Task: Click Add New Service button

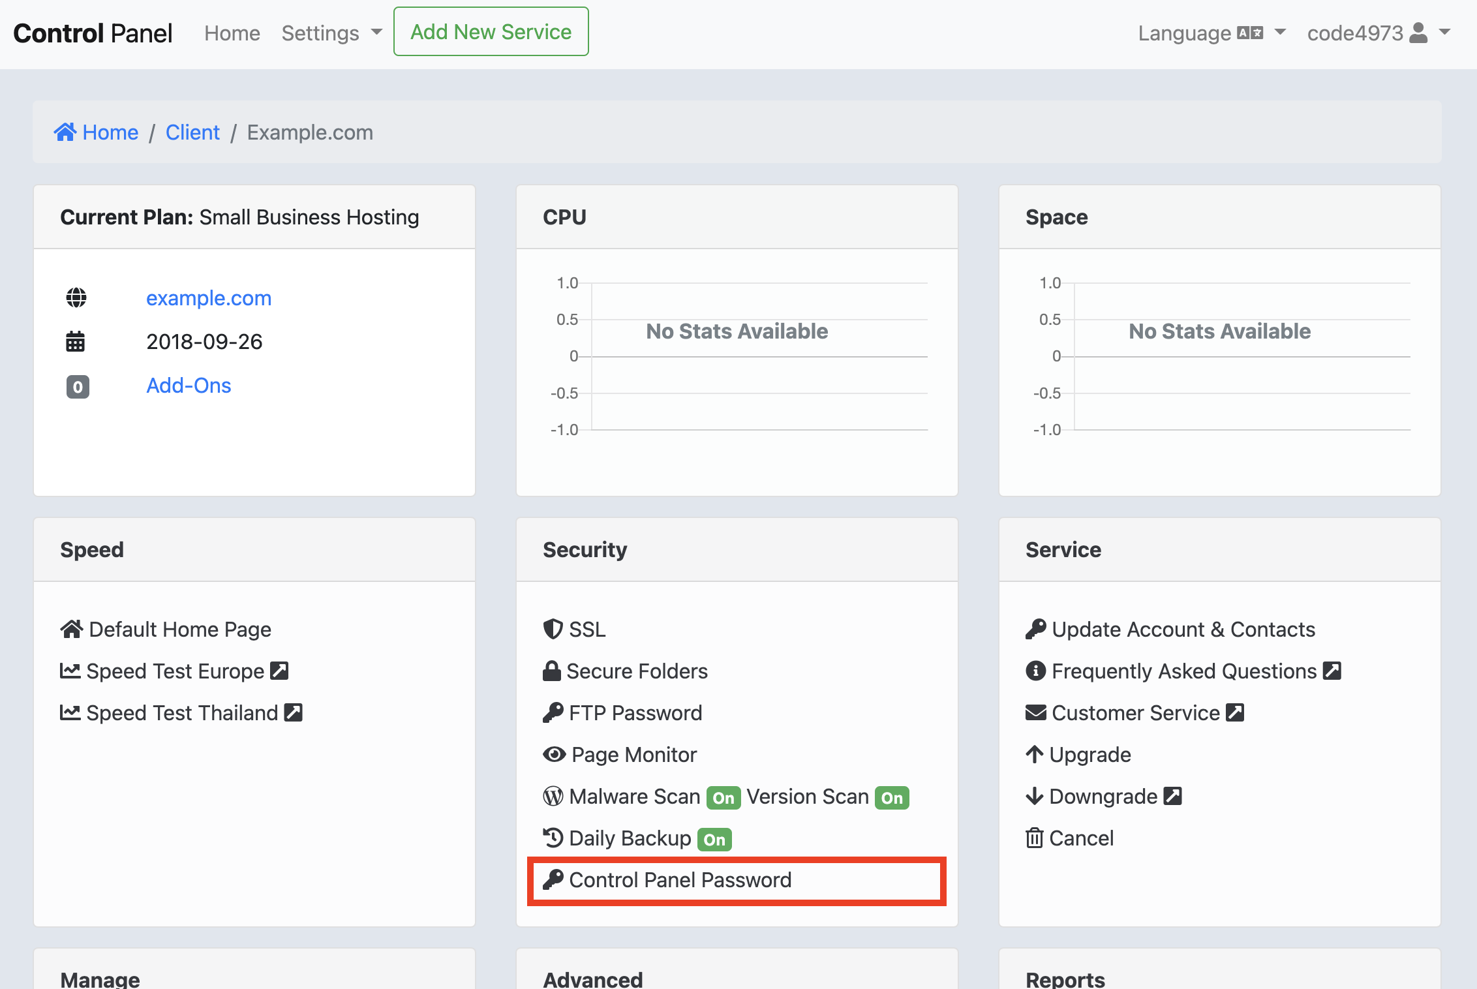Action: [491, 31]
